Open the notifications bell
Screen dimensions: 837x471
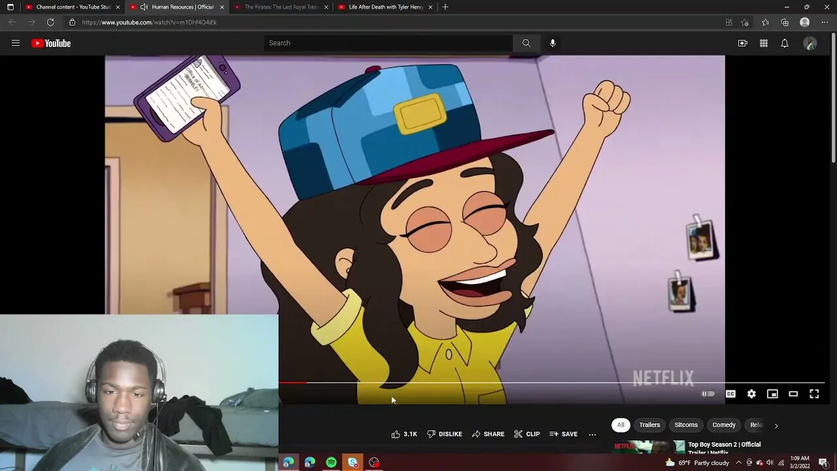pyautogui.click(x=785, y=43)
